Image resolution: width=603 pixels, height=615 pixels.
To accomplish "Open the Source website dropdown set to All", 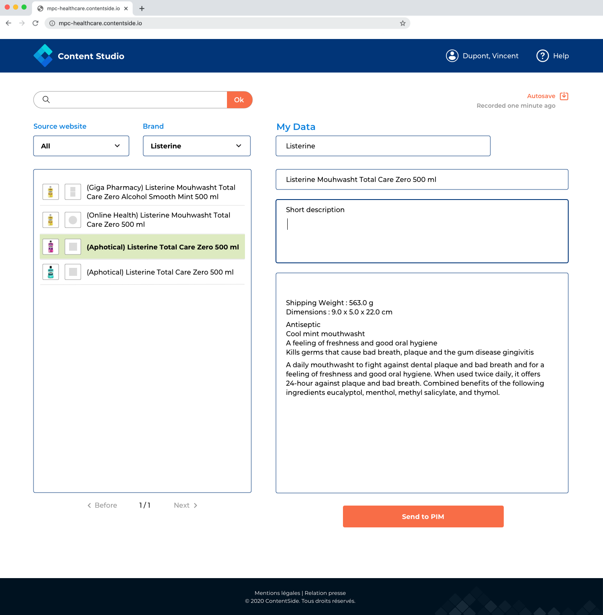I will point(81,146).
